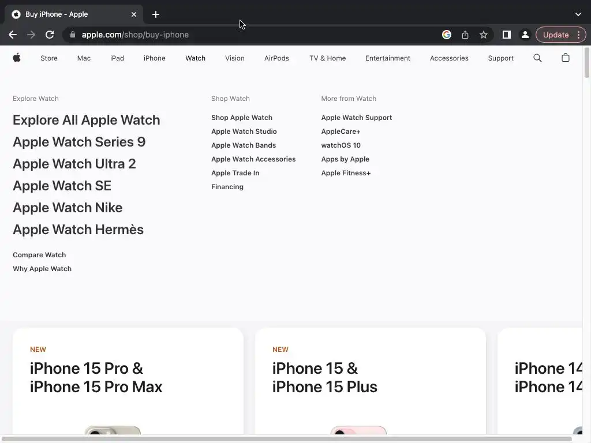Viewport: 591px width, 443px height.
Task: Go to Apple Watch Bands link
Action: click(x=244, y=145)
